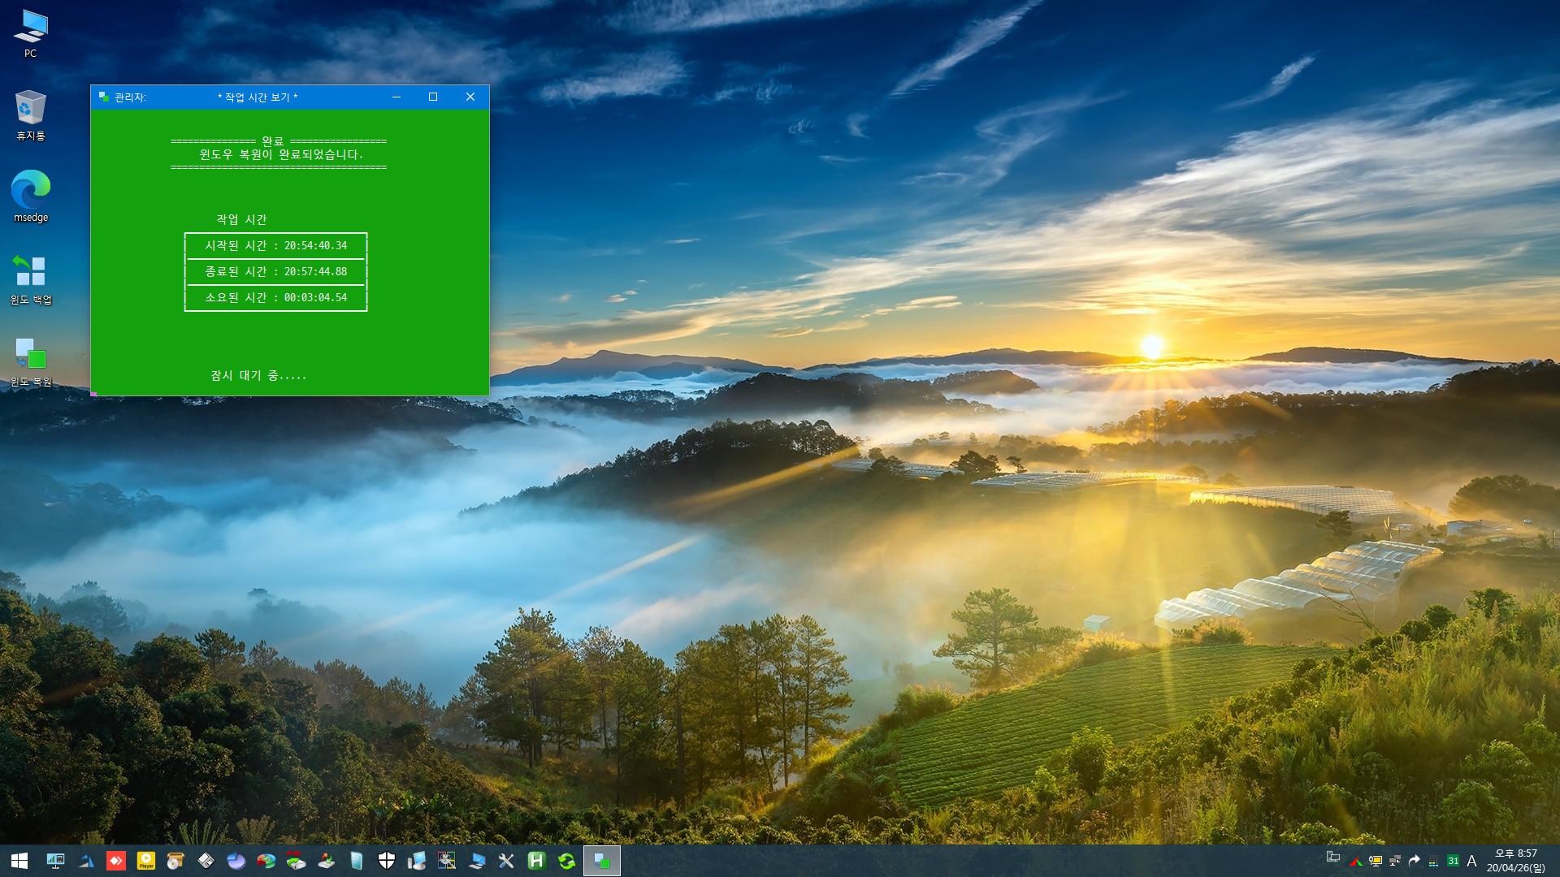Click the '잠시 대기 중.....' status text
The image size is (1560, 877).
(x=258, y=375)
